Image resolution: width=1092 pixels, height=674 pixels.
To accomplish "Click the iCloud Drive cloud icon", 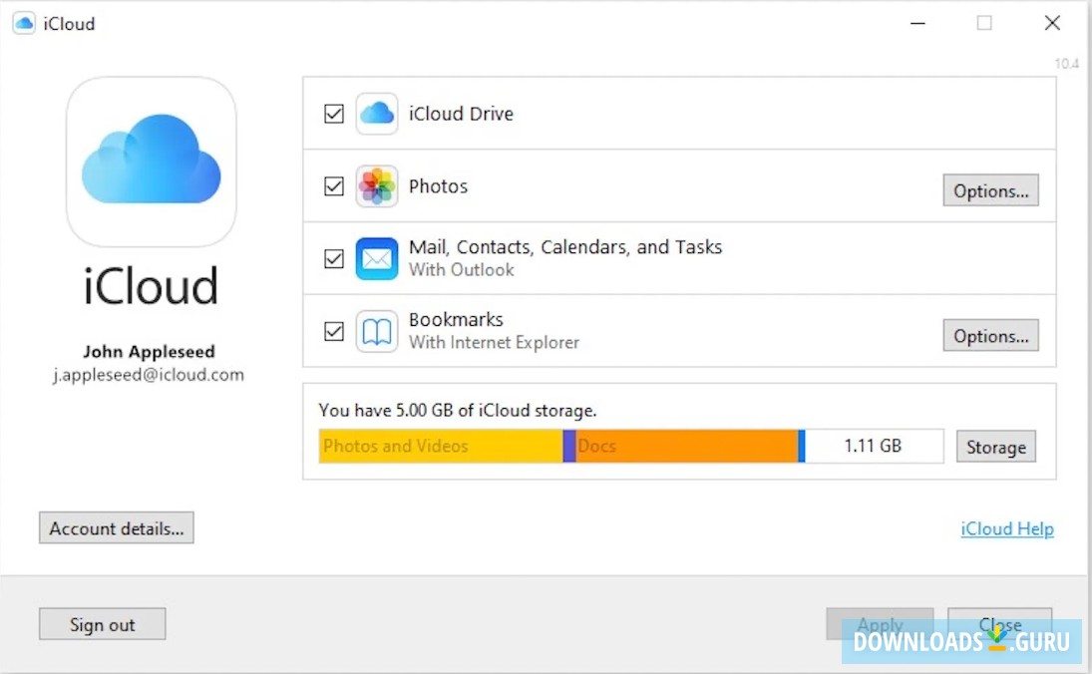I will (x=376, y=114).
